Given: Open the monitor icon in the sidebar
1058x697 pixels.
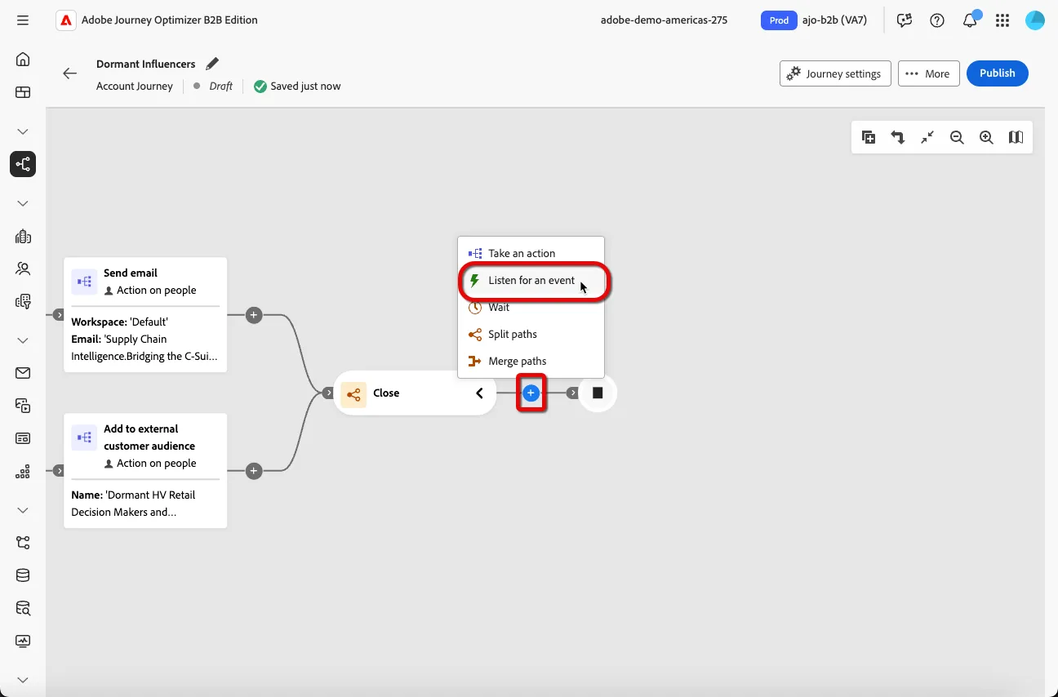Looking at the screenshot, I should (23, 641).
